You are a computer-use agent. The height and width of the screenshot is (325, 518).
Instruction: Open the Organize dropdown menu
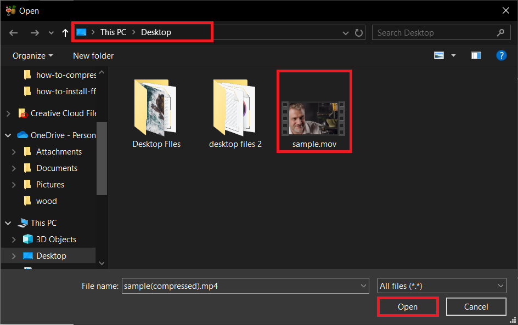click(x=32, y=55)
